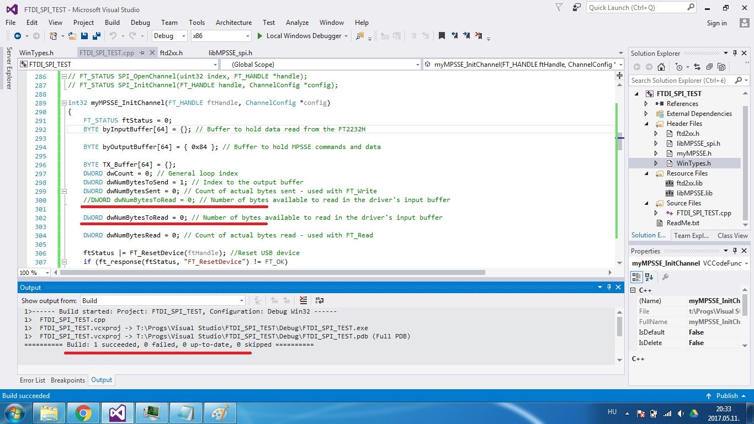754x424 pixels.
Task: Switch to Class View tab
Action: coord(732,235)
